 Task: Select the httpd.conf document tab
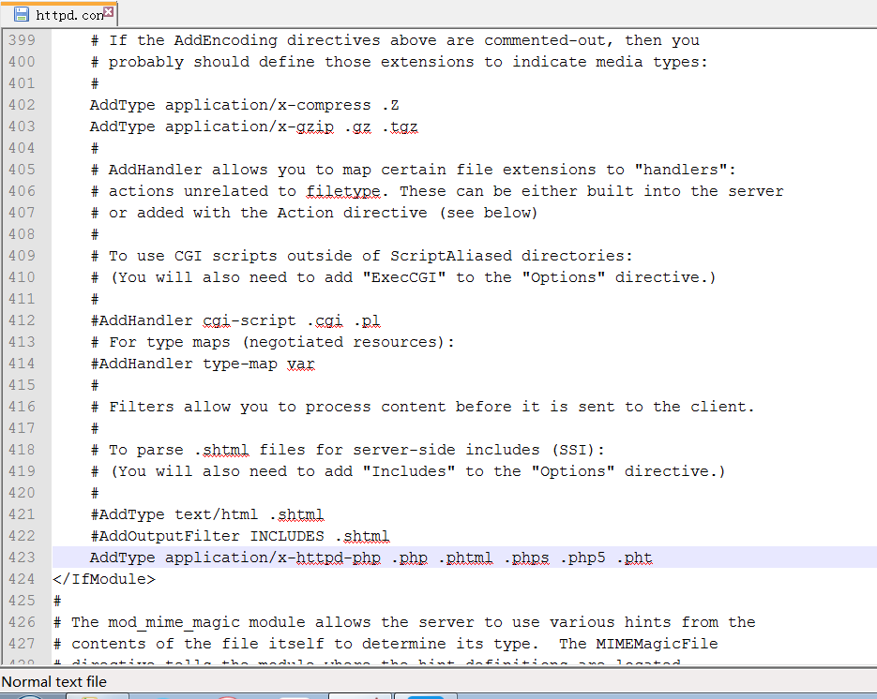pos(68,15)
